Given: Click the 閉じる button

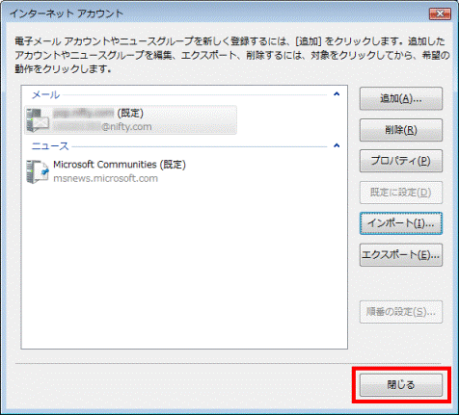Looking at the screenshot, I should tap(401, 385).
